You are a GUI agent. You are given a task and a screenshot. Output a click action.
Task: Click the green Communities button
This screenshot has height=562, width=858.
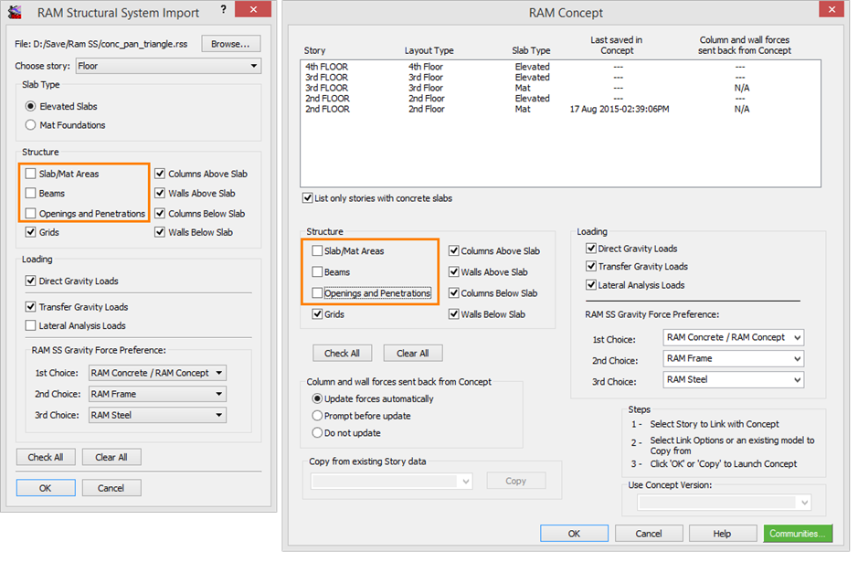(x=798, y=534)
